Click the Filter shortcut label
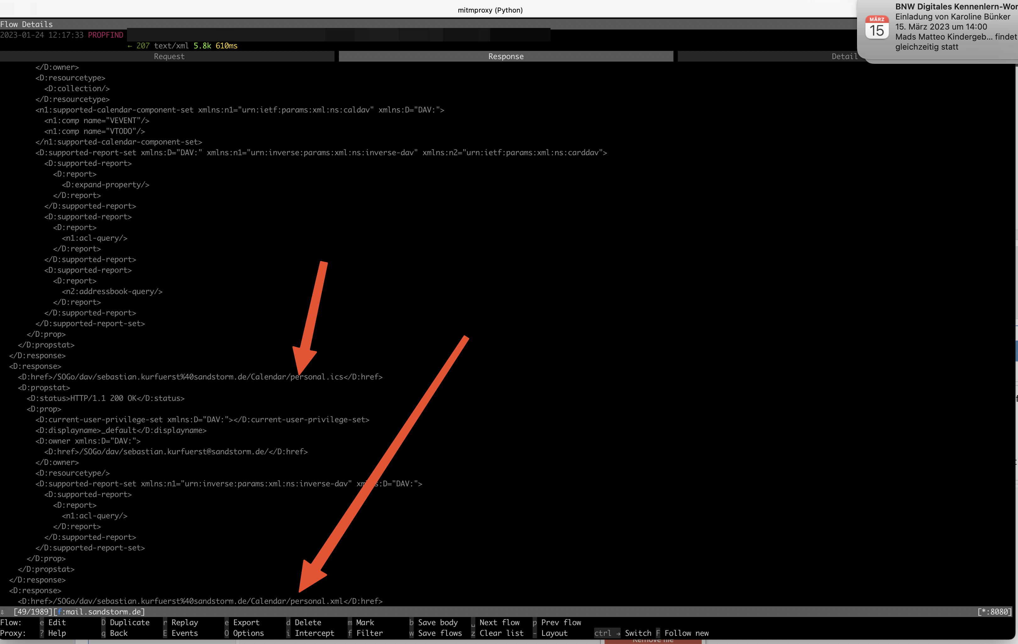 [x=369, y=633]
